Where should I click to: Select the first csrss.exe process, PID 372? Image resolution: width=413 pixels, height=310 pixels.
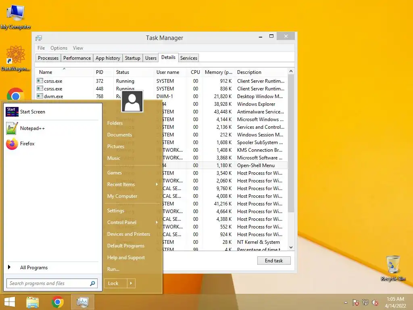162,81
